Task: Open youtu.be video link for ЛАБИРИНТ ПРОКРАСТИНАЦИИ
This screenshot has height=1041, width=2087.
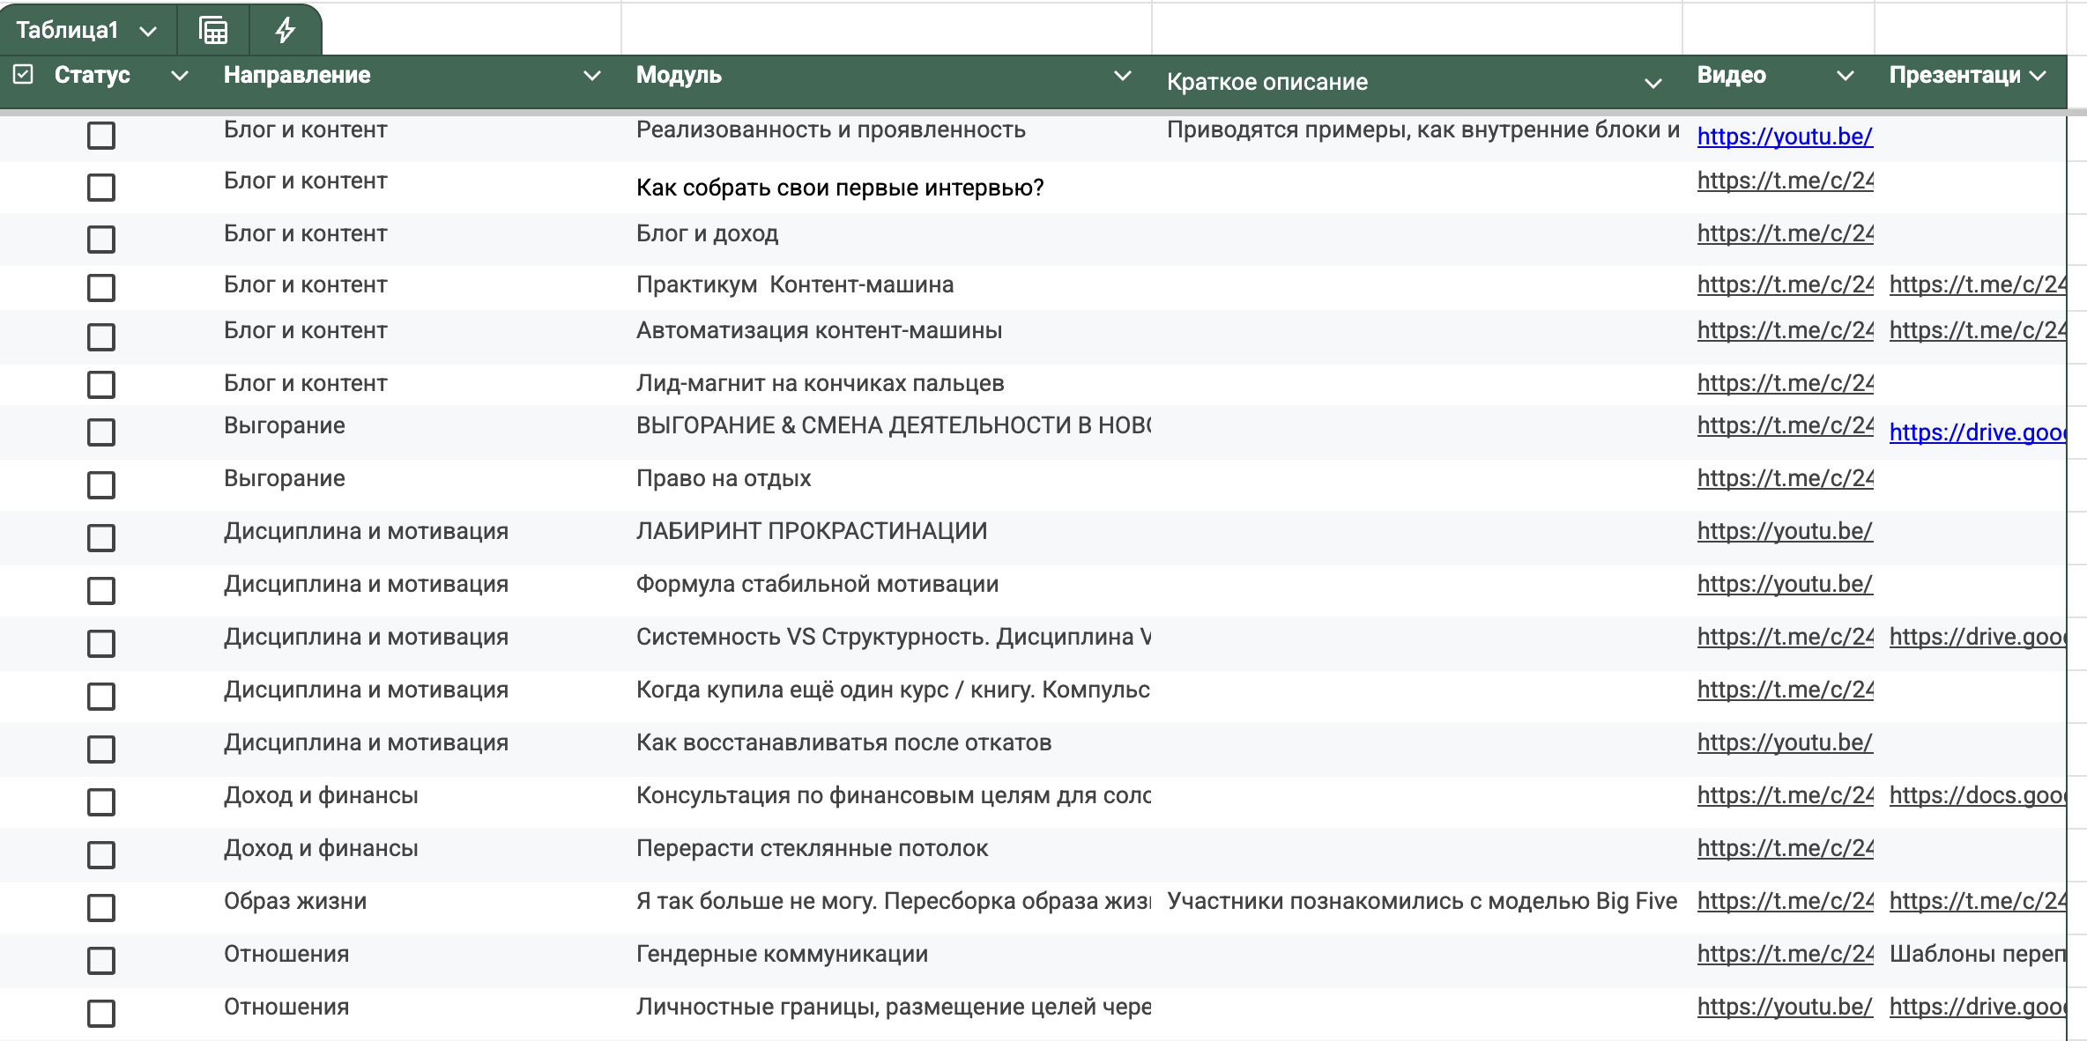Action: [x=1785, y=531]
